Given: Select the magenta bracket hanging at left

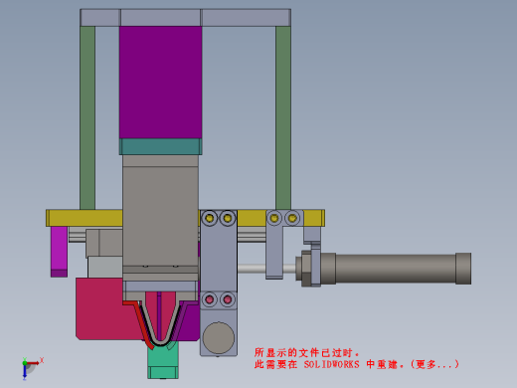Looking at the screenshot, I should point(59,252).
